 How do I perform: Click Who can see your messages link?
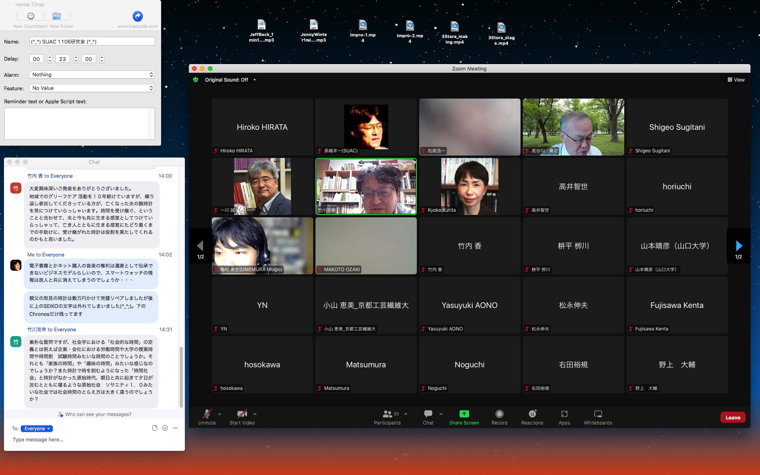coord(95,414)
